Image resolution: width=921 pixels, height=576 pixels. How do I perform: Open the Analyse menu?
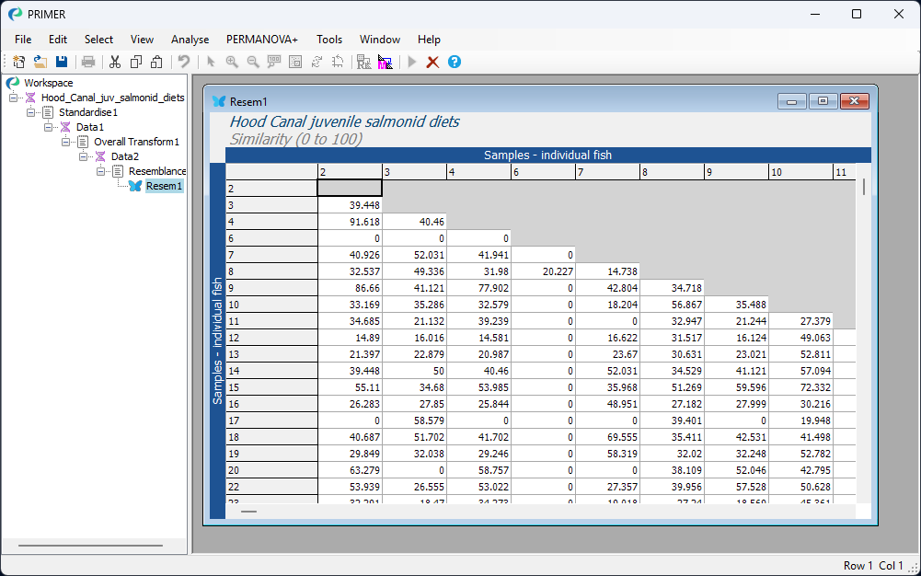click(190, 40)
